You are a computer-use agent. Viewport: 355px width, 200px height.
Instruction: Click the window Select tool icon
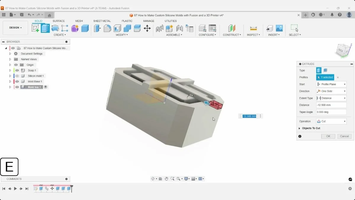[294, 28]
